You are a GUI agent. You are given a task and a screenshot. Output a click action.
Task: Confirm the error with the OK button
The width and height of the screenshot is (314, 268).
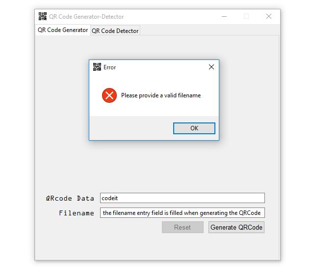[x=194, y=128]
